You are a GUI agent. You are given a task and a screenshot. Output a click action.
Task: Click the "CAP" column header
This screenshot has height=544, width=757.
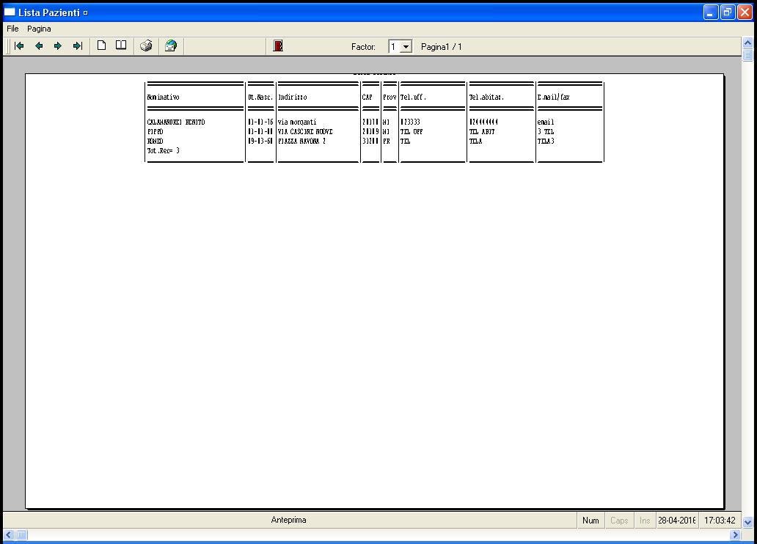pyautogui.click(x=367, y=97)
